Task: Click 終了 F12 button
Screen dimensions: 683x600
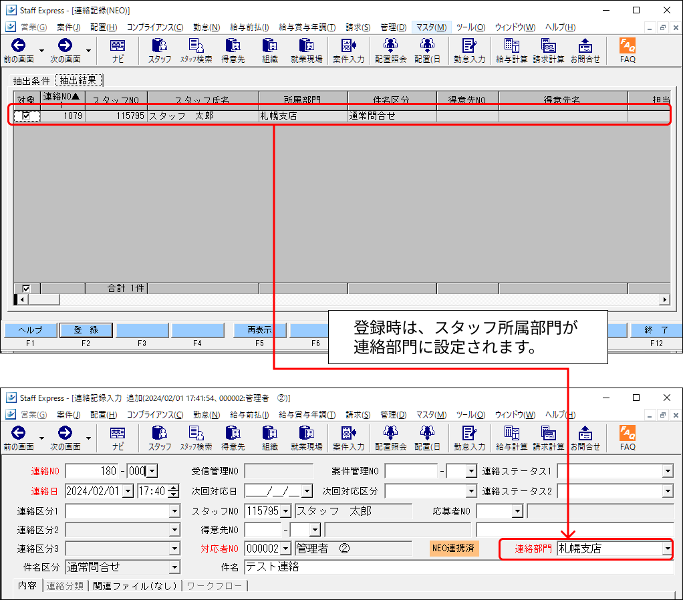Action: (x=656, y=330)
